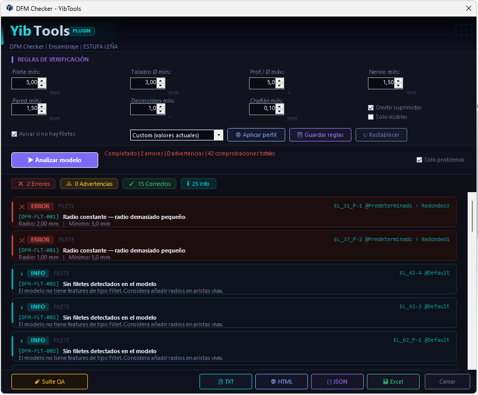The height and width of the screenshot is (395, 478).
Task: Click the Chaflán mín. value field
Action: click(x=263, y=109)
